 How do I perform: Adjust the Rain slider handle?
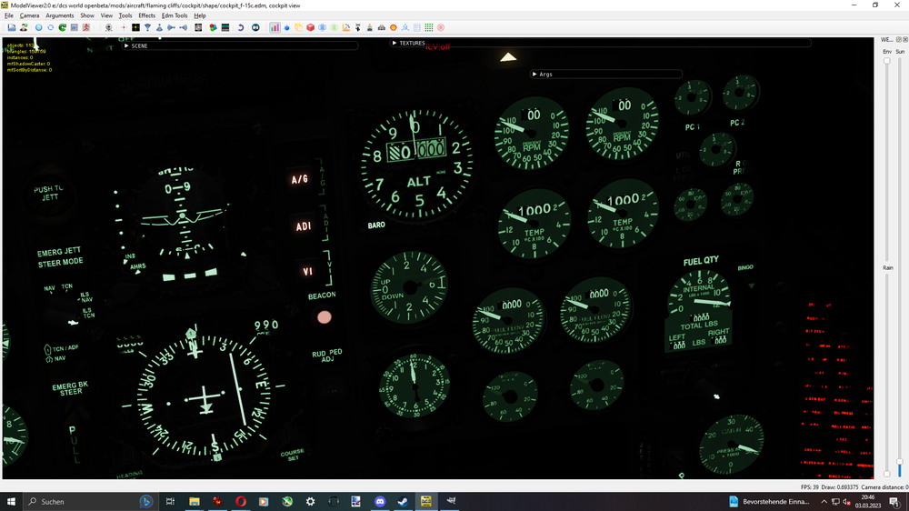coord(887,474)
